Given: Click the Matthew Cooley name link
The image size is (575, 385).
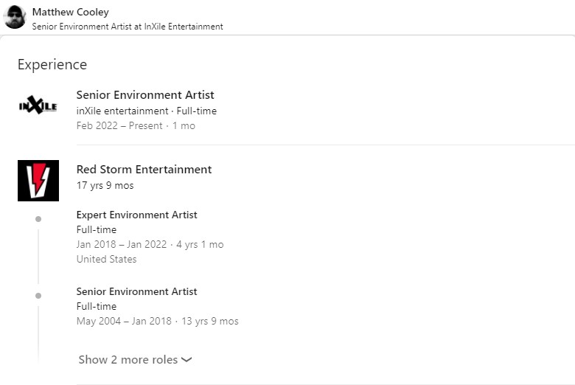Looking at the screenshot, I should click(71, 12).
